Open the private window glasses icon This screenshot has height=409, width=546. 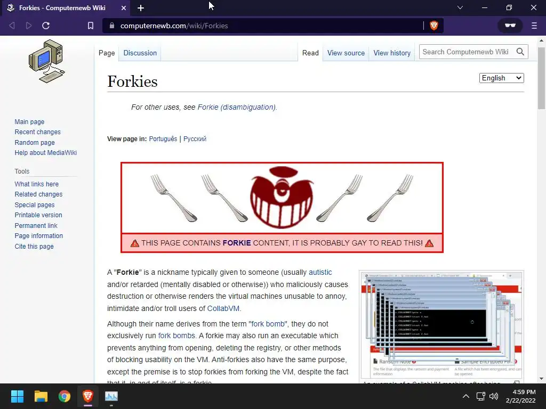click(510, 26)
